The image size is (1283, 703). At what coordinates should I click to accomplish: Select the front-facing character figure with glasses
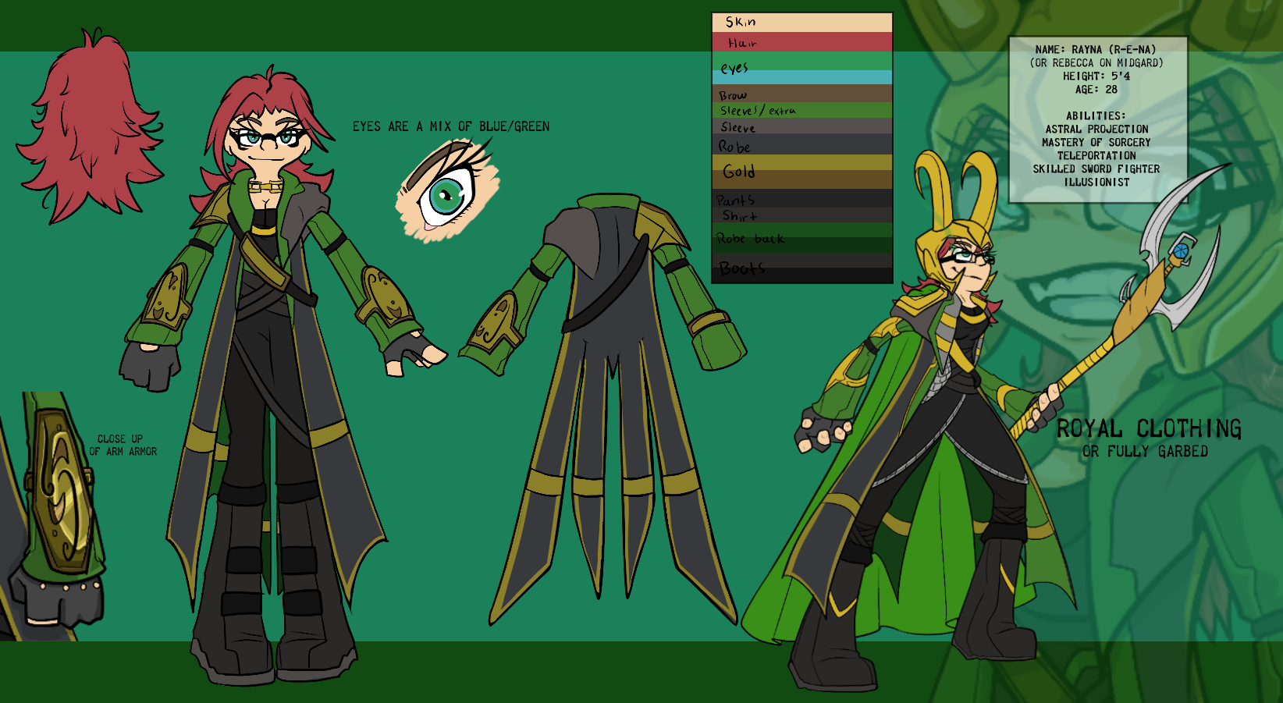[x=269, y=375]
